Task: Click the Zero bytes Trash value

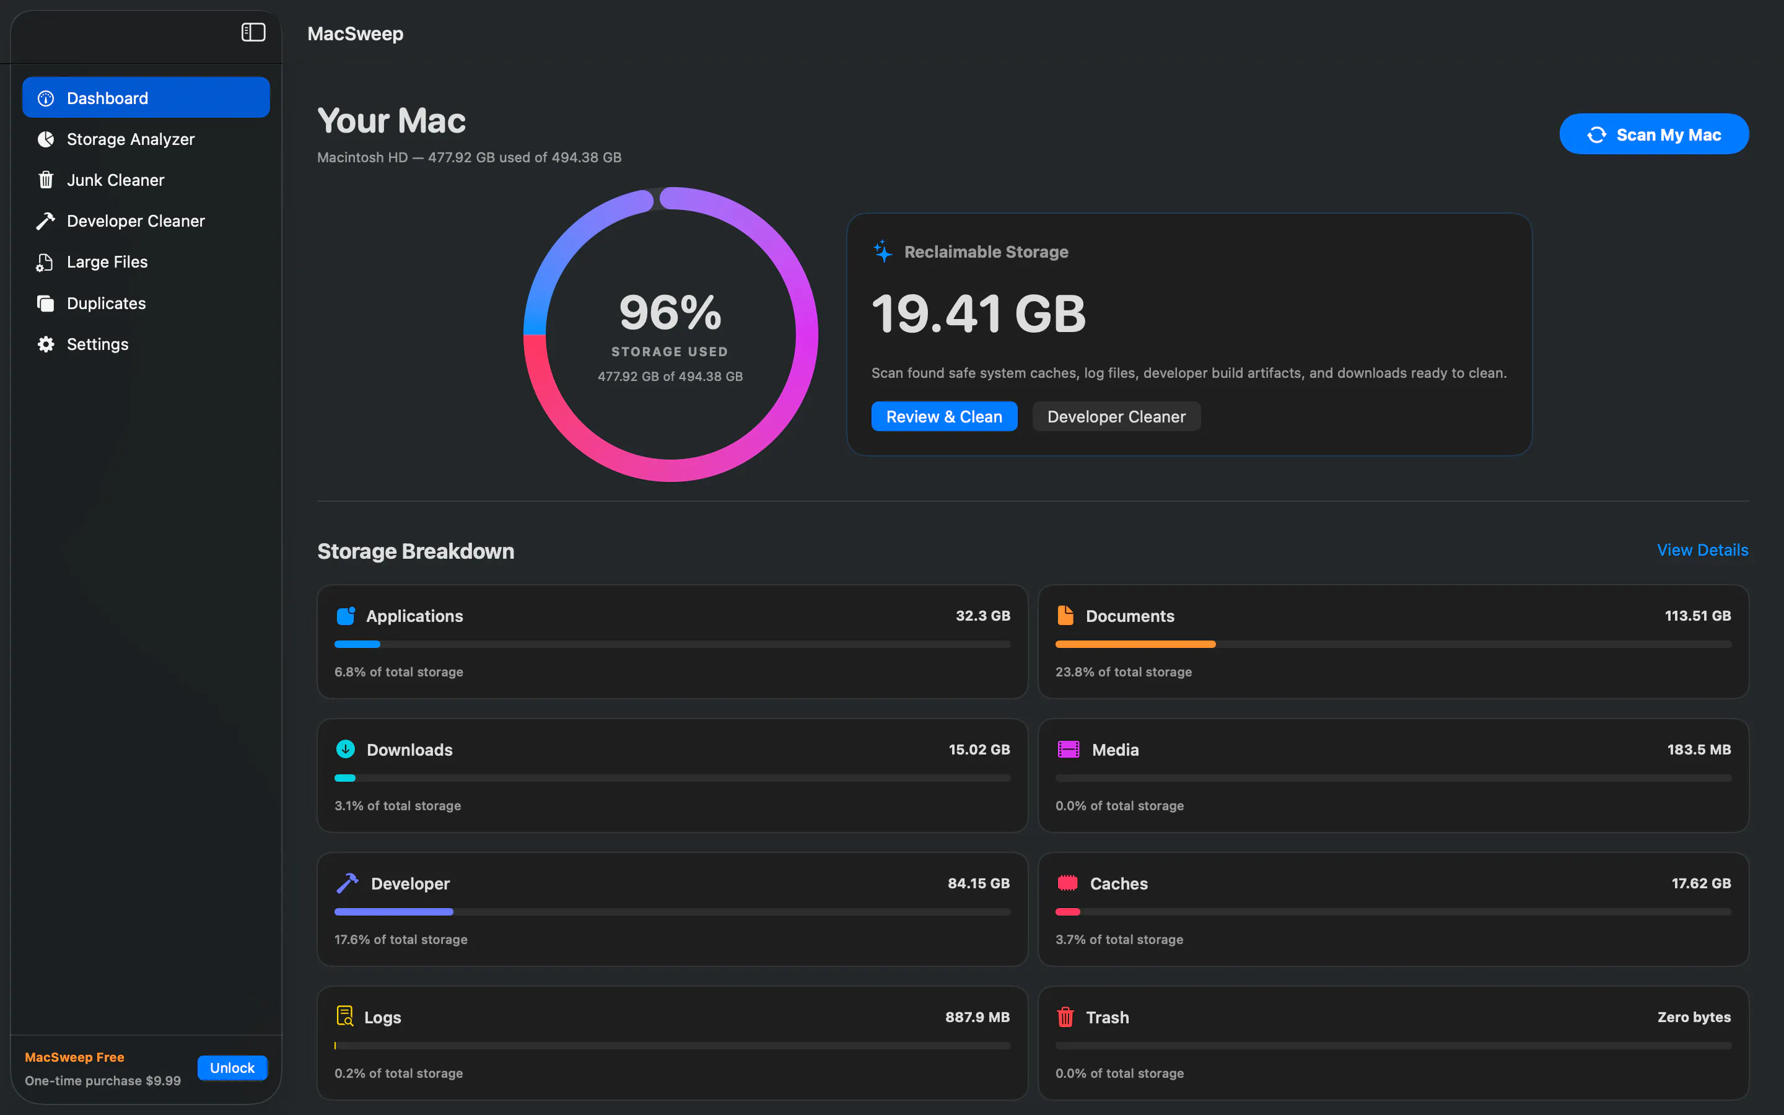Action: point(1694,1017)
